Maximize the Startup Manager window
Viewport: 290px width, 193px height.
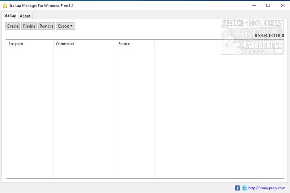[x=268, y=5]
